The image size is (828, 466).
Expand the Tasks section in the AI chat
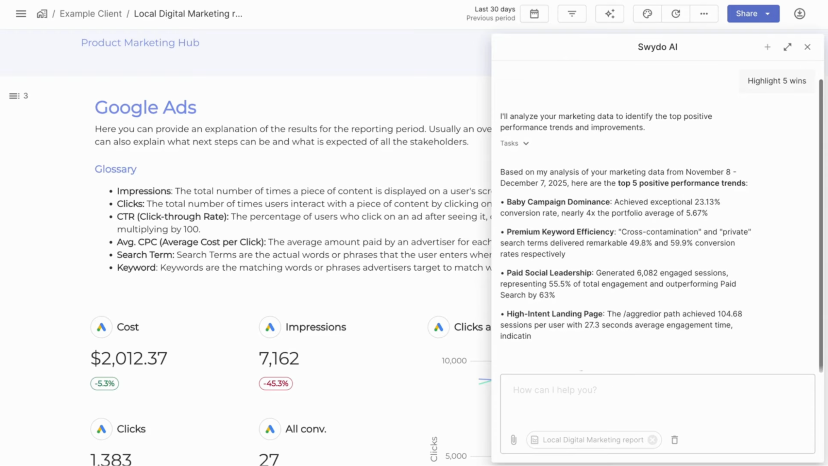click(514, 143)
